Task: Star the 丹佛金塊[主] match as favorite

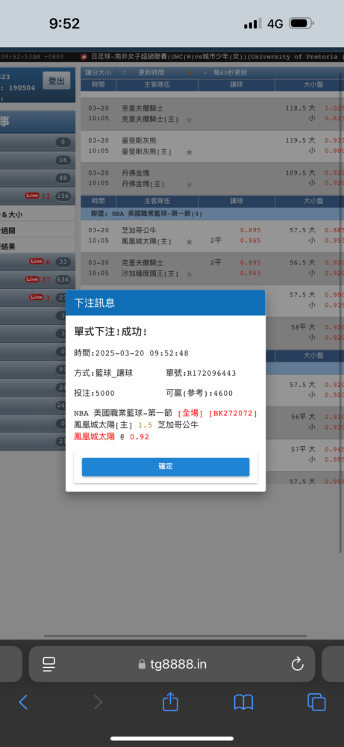Action: point(189,185)
